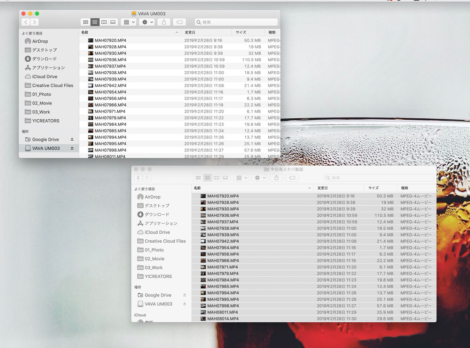Sort by 名前 column in VAVA UM003 window
Screen dimensions: 470x348
pos(130,32)
